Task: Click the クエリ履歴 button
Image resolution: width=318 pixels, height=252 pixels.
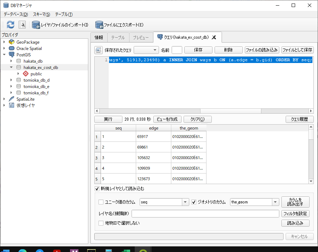Action: click(x=299, y=119)
